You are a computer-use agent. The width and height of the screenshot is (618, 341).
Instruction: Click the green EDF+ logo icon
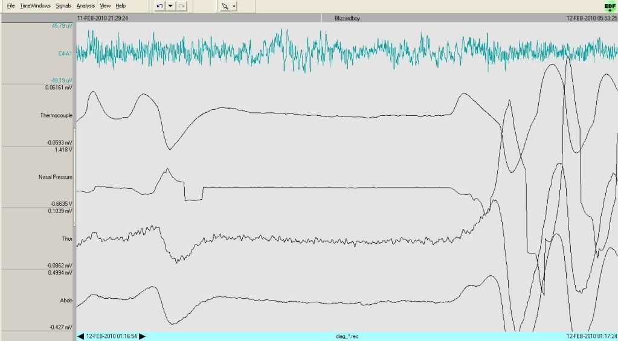pos(610,6)
